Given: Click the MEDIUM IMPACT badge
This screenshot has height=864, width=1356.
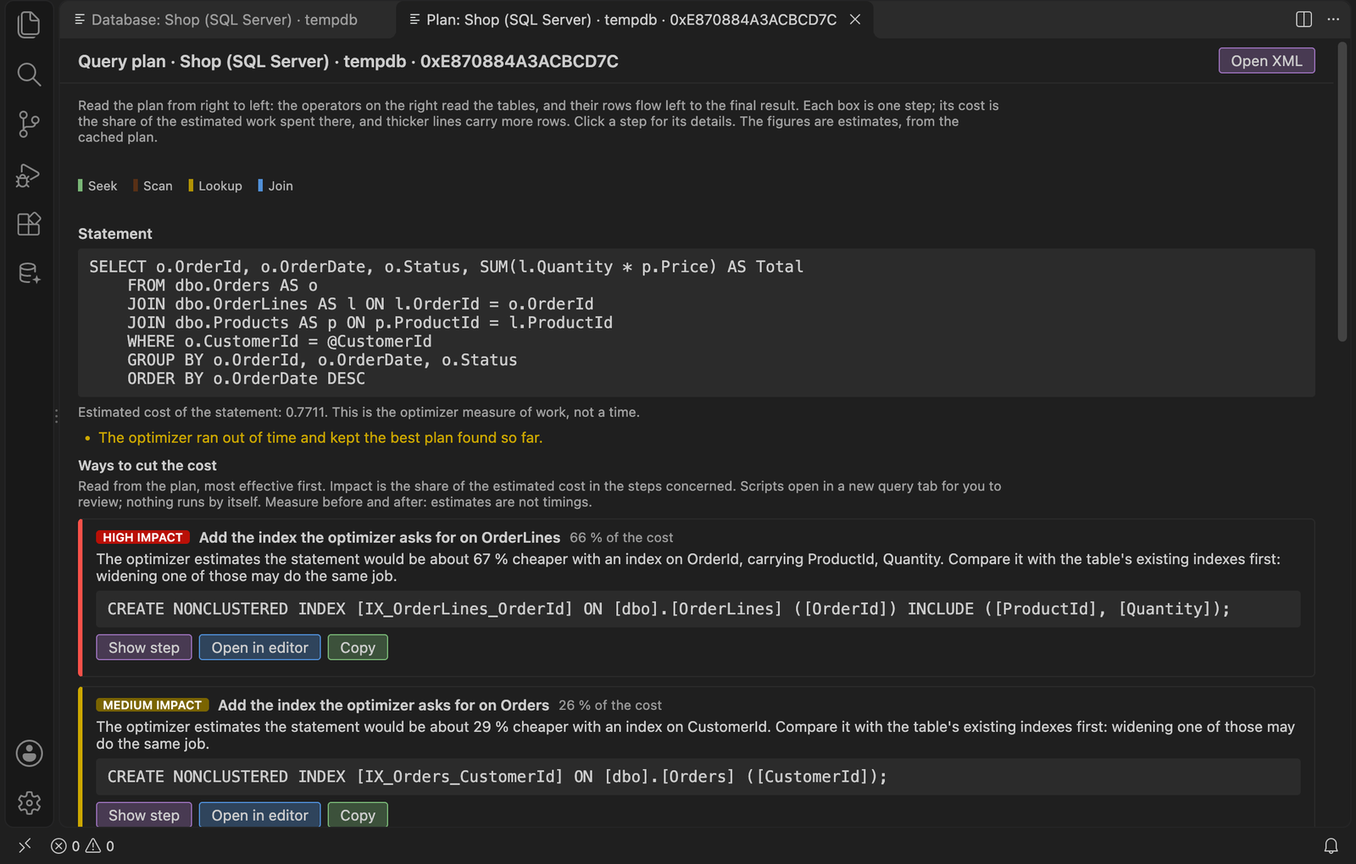Looking at the screenshot, I should [x=153, y=705].
